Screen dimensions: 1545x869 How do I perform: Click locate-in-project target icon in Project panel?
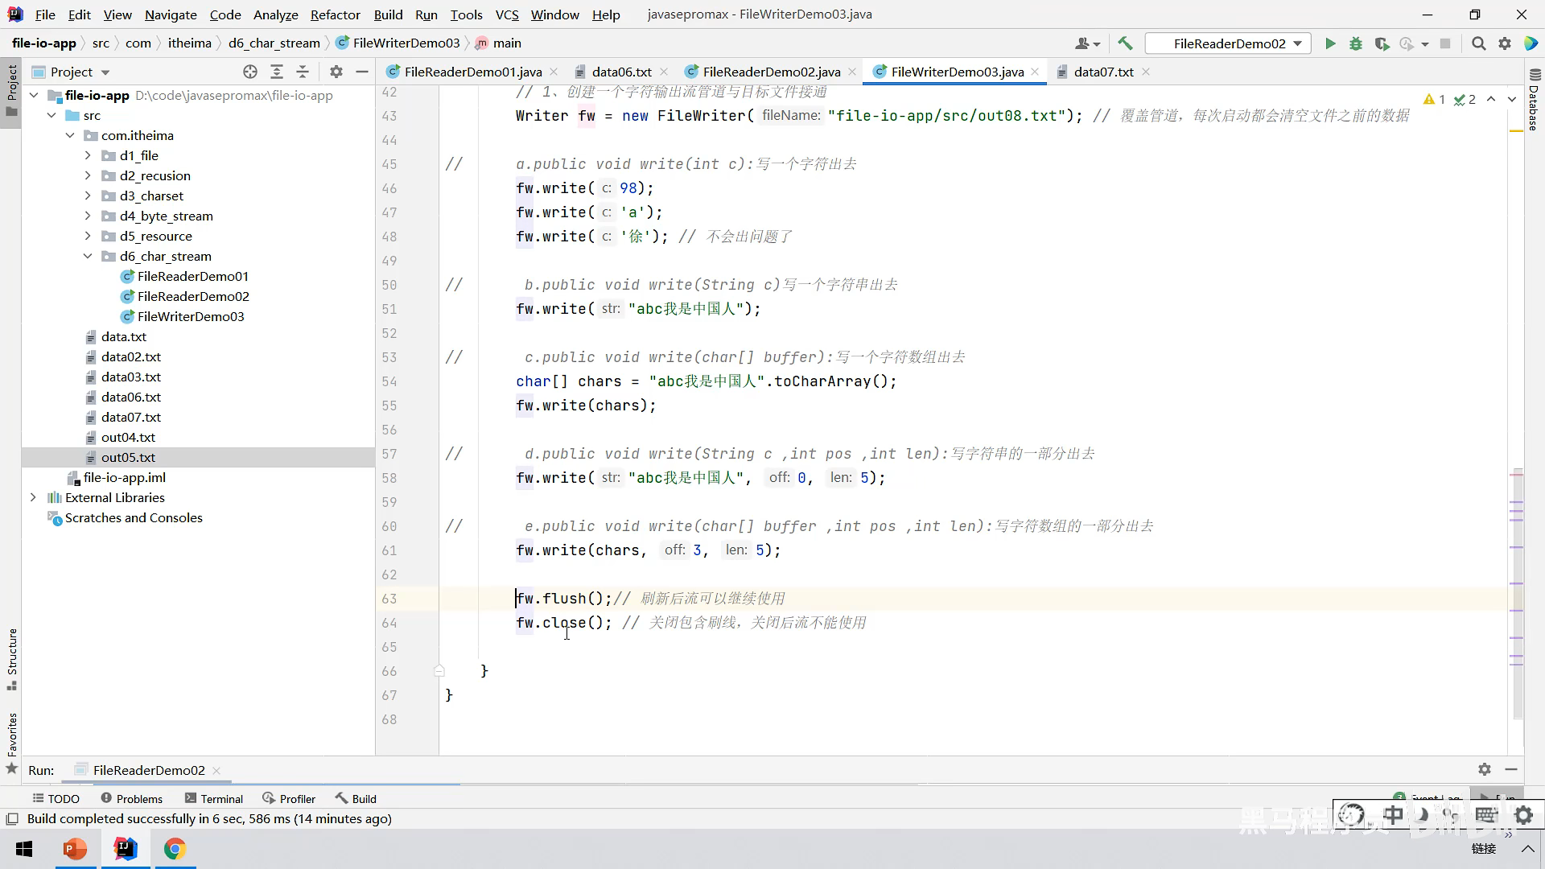(x=250, y=72)
